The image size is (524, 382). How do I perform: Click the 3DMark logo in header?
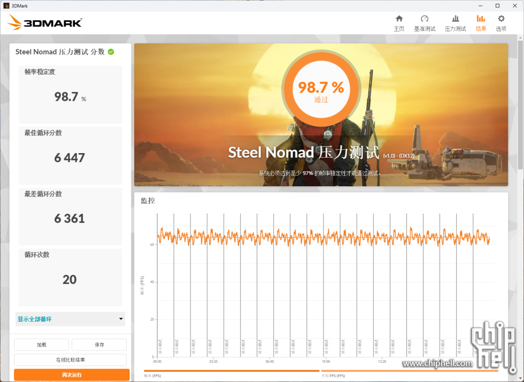[x=44, y=22]
